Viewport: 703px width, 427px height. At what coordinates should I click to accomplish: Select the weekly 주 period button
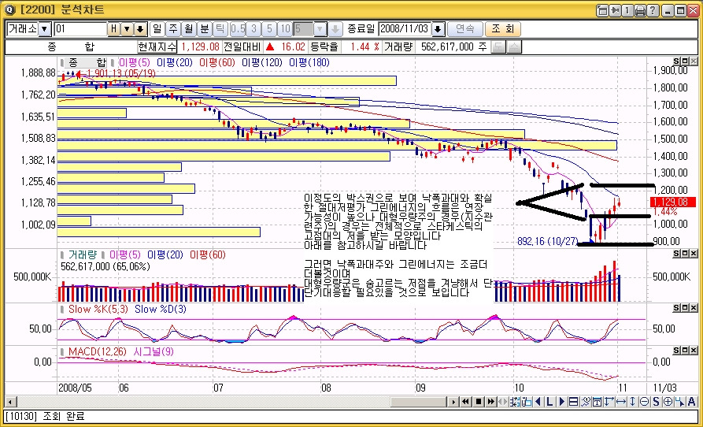(x=172, y=29)
